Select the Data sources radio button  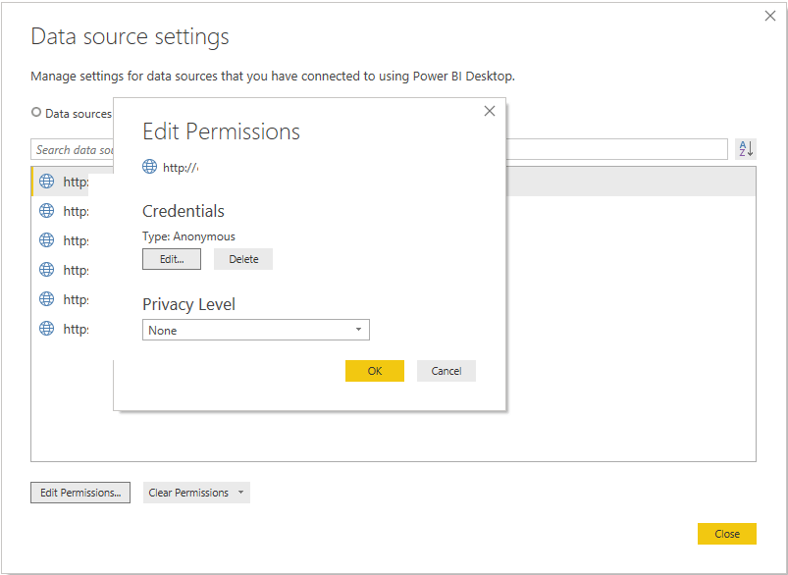pyautogui.click(x=36, y=113)
